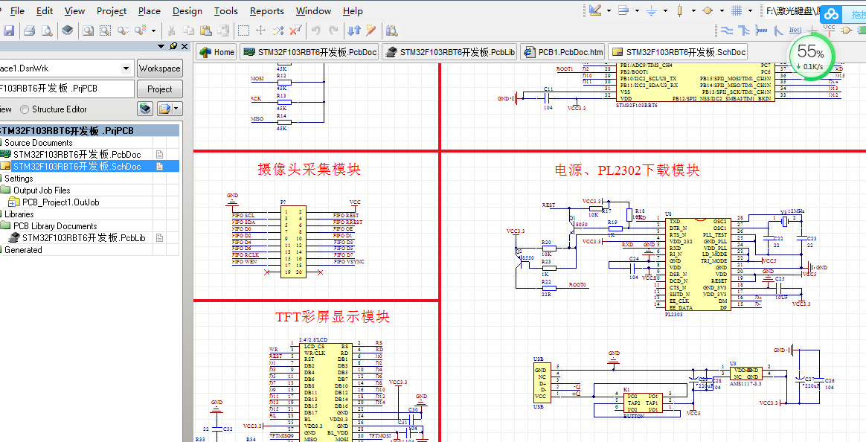Click the Undo arrow icon
This screenshot has width=866, height=442.
[x=316, y=31]
